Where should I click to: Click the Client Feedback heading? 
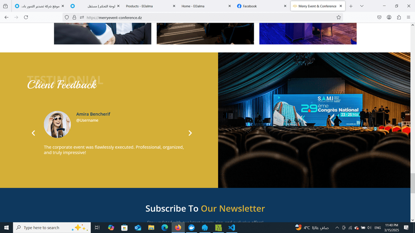coord(62,85)
